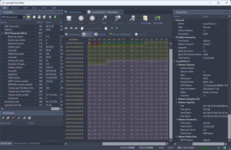Click the first undo arrow in editor toolbar
Viewport: 231px width, 150px height.
click(x=66, y=28)
